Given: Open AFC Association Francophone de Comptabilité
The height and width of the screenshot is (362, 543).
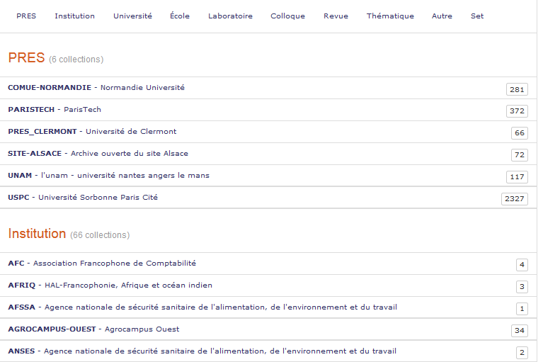Looking at the screenshot, I should [102, 263].
